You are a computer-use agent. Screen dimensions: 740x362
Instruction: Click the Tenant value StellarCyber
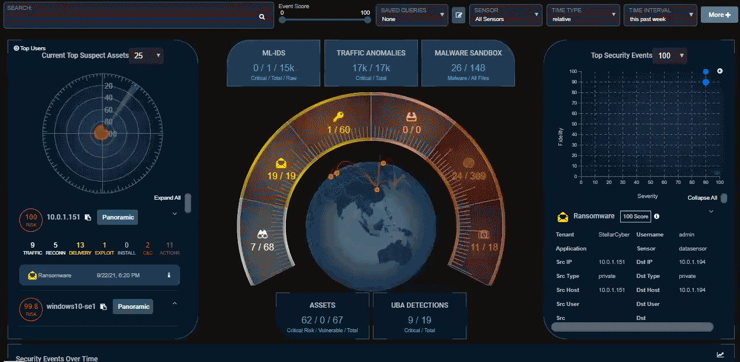[x=614, y=235]
